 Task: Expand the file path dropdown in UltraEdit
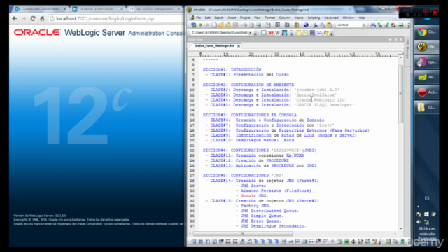(x=250, y=33)
